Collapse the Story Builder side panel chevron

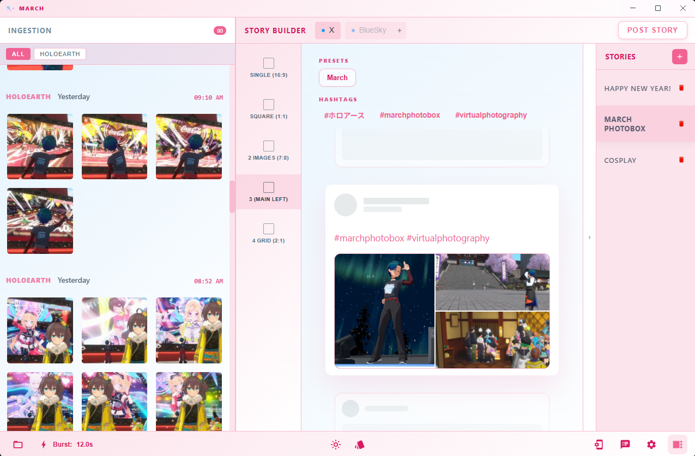(x=589, y=238)
